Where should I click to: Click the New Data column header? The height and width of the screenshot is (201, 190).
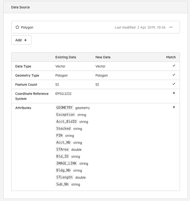(103, 57)
